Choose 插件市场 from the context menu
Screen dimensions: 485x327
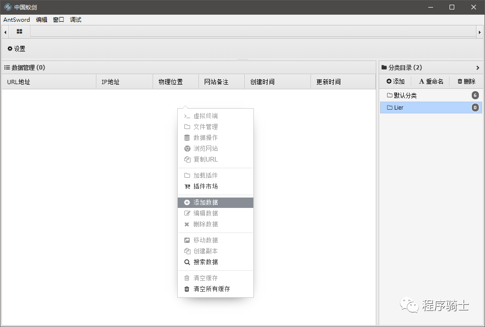point(216,186)
